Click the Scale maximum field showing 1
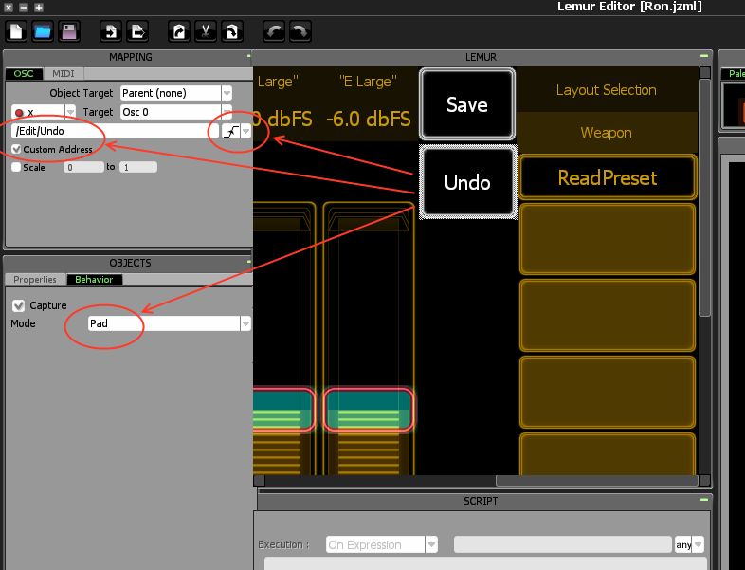The width and height of the screenshot is (745, 570). 138,167
